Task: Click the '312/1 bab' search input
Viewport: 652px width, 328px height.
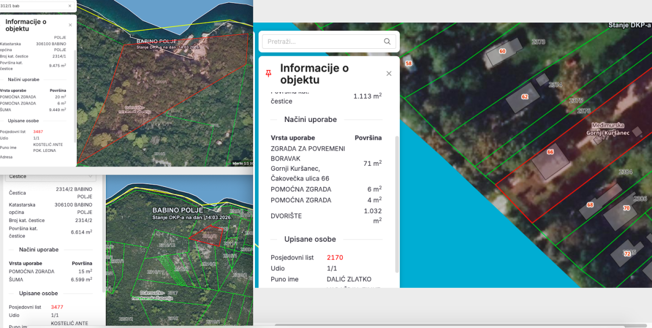Action: (x=33, y=6)
